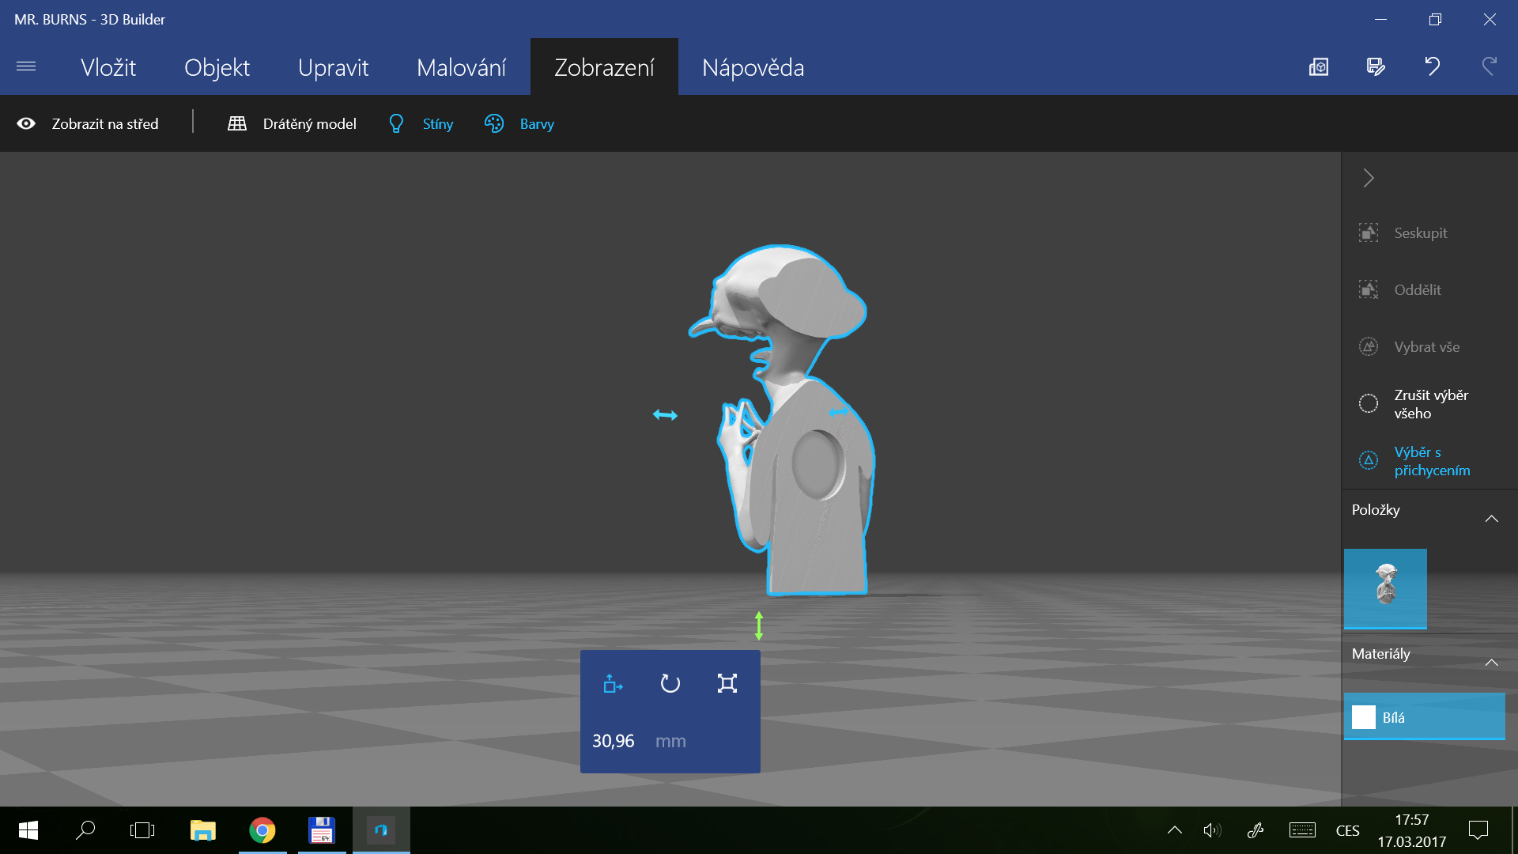Collapse the right side panel with chevron
The width and height of the screenshot is (1518, 854).
coord(1369,178)
